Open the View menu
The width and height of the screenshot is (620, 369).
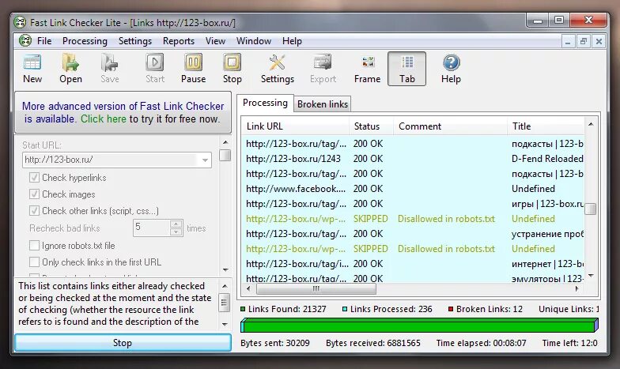tap(215, 41)
